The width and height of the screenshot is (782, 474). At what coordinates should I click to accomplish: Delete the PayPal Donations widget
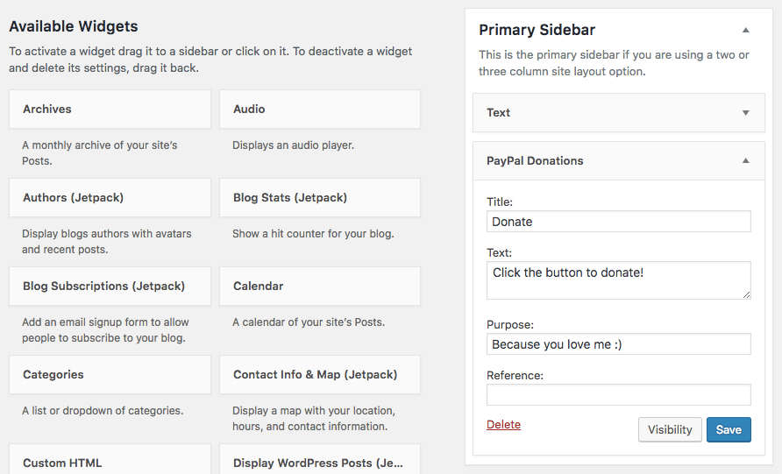pos(503,425)
